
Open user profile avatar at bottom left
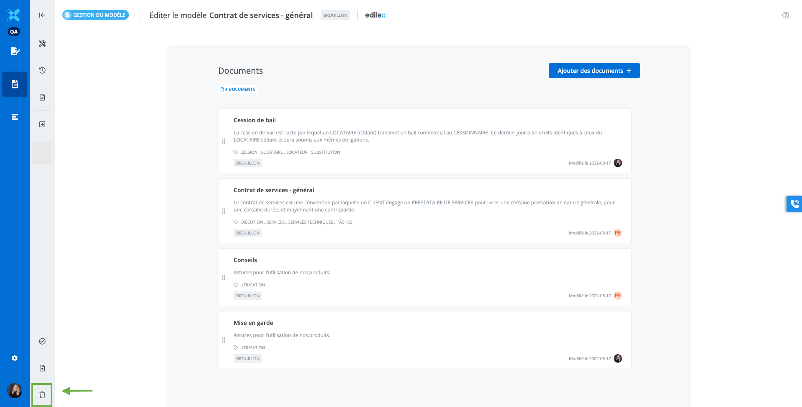click(15, 391)
